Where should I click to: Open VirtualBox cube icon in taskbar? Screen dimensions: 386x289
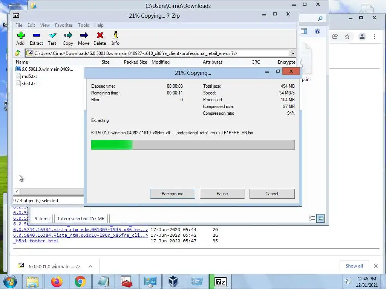point(173,281)
